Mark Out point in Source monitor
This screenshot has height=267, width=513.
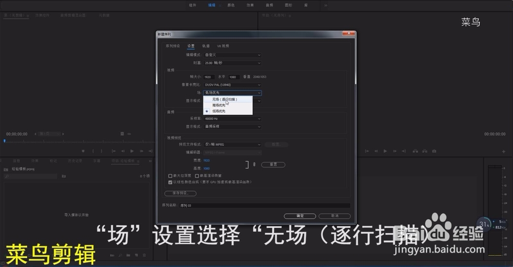point(102,151)
